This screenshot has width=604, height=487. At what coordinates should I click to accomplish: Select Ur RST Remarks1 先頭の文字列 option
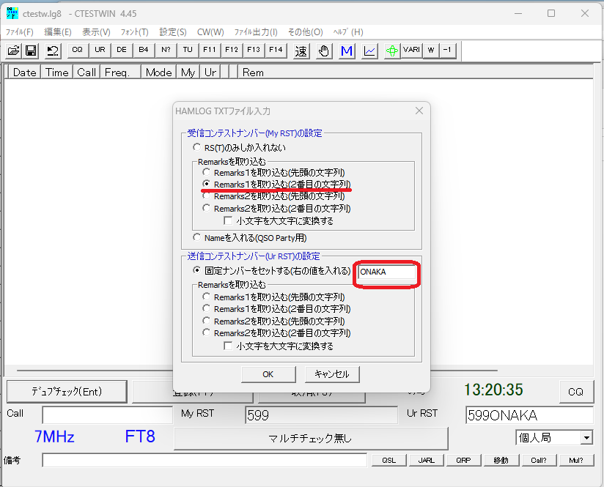(x=207, y=297)
